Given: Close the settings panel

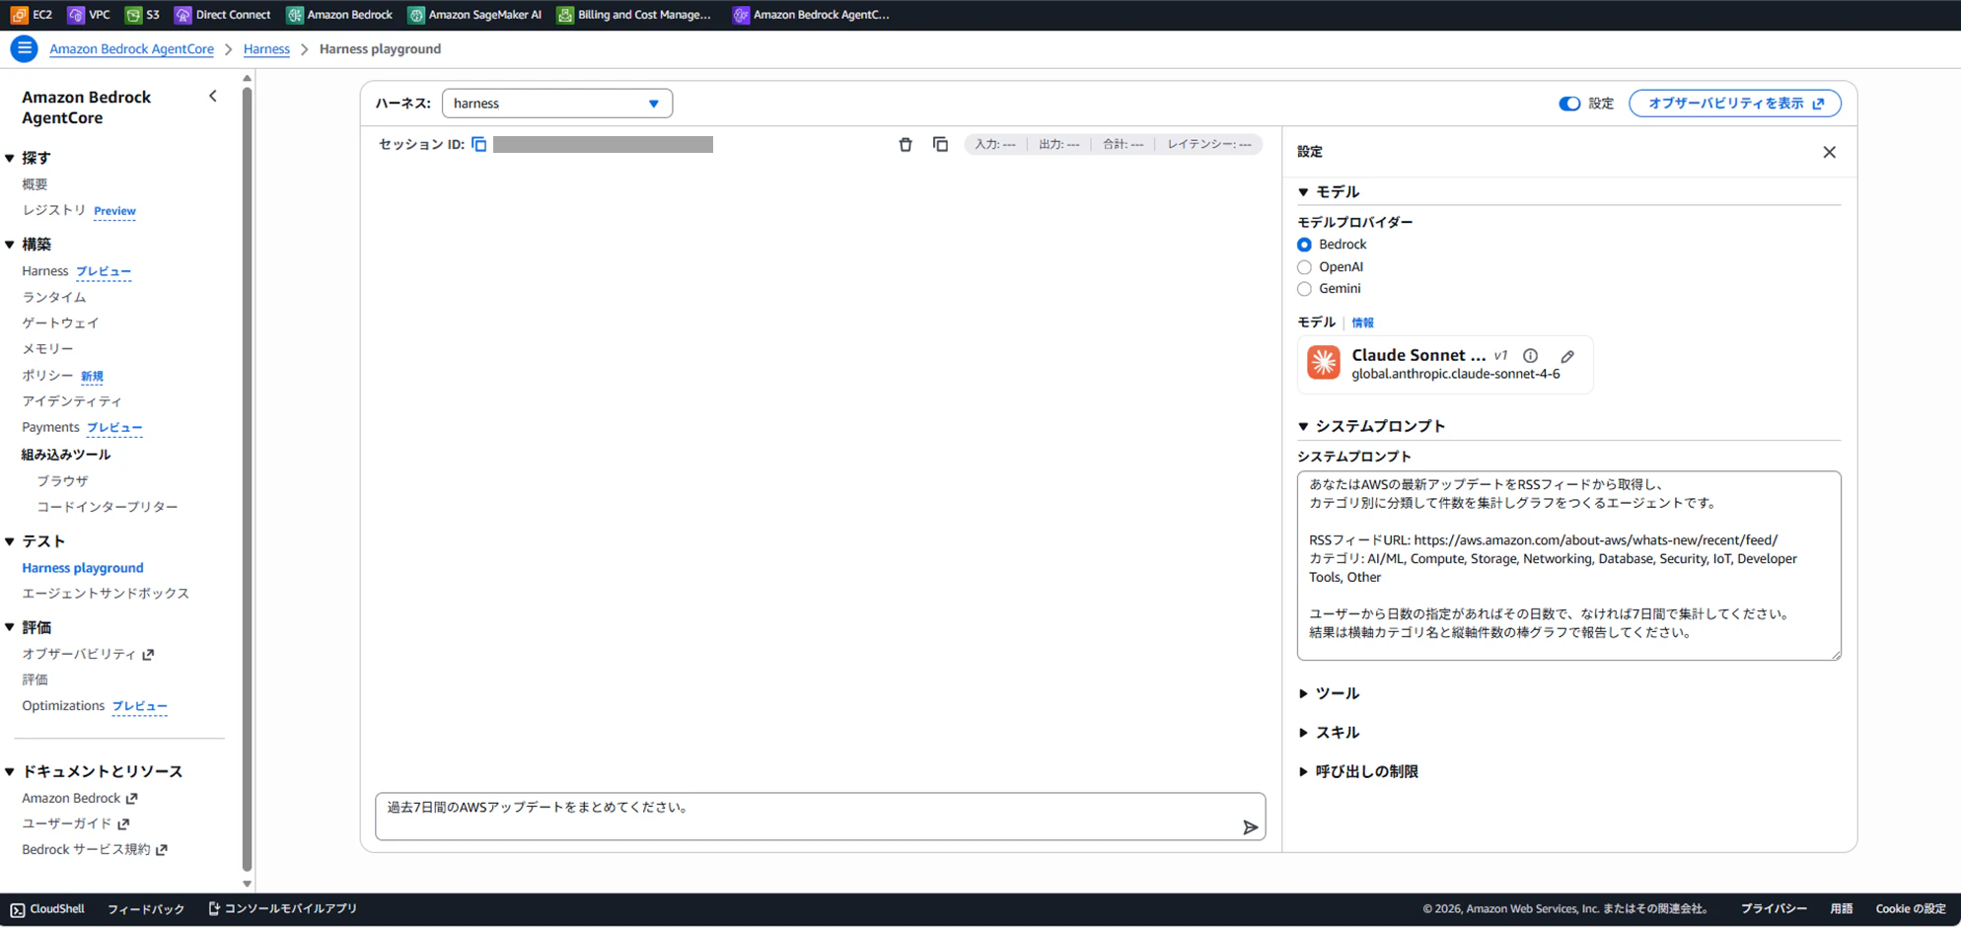Looking at the screenshot, I should coord(1830,152).
